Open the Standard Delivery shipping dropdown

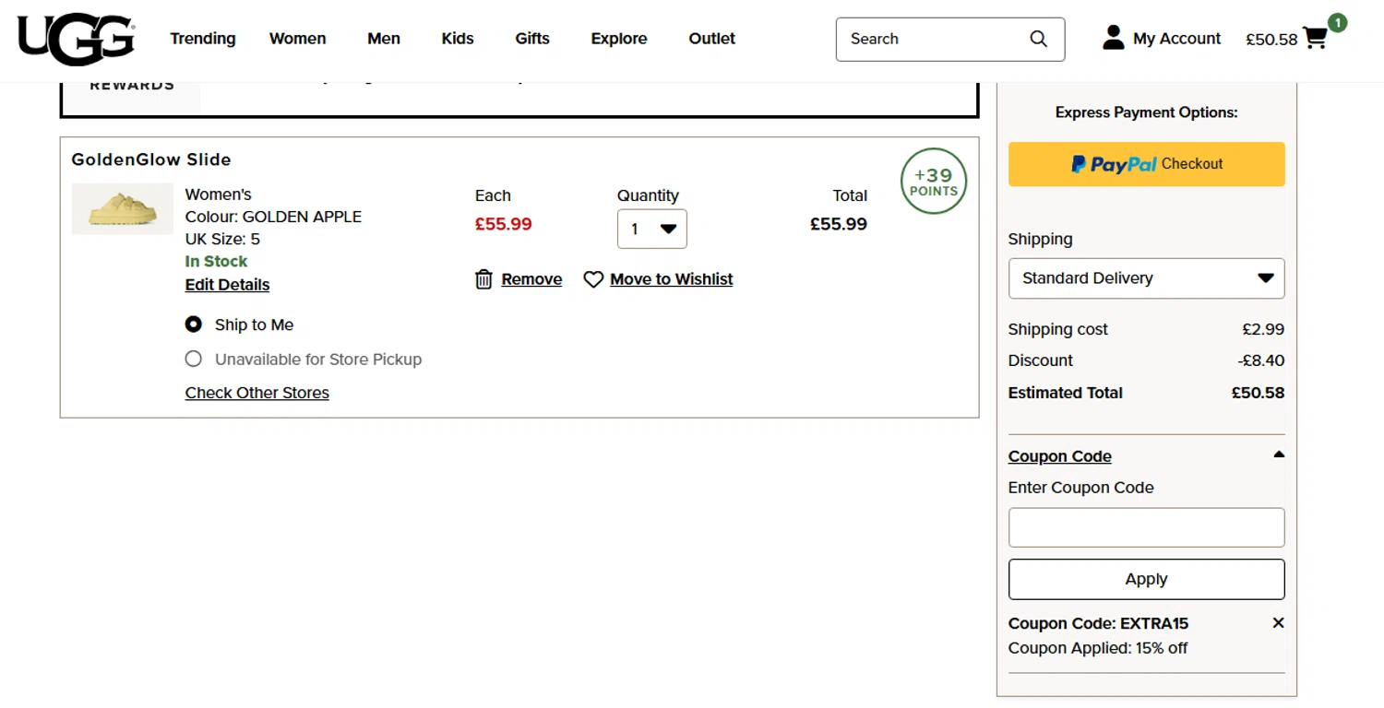click(x=1147, y=278)
